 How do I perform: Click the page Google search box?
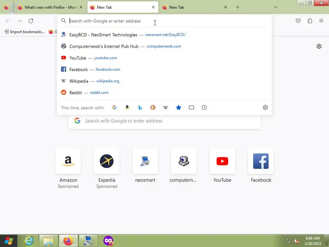coord(164,121)
